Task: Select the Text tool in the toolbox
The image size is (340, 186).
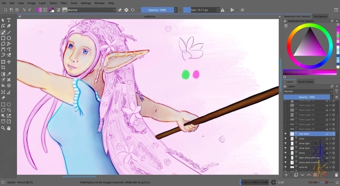Action: [x=9, y=20]
